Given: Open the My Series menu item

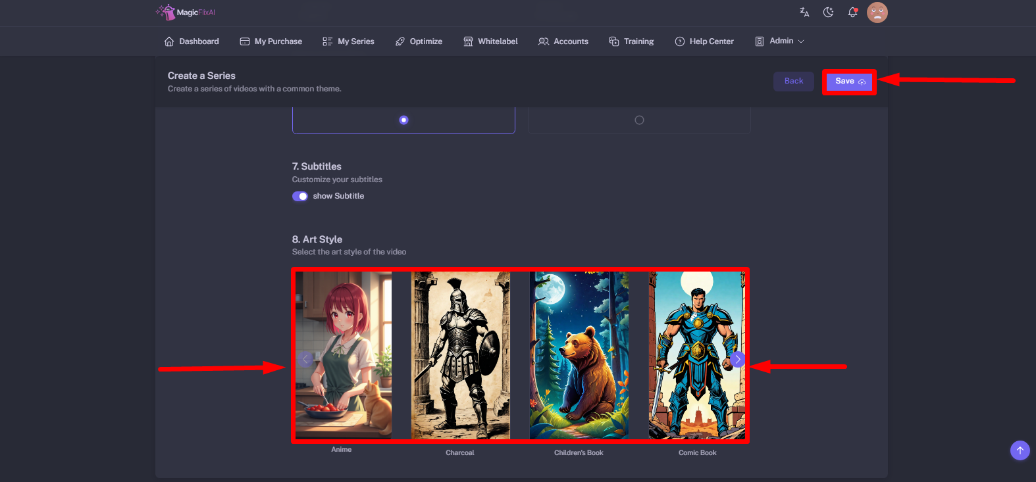Looking at the screenshot, I should pyautogui.click(x=348, y=41).
